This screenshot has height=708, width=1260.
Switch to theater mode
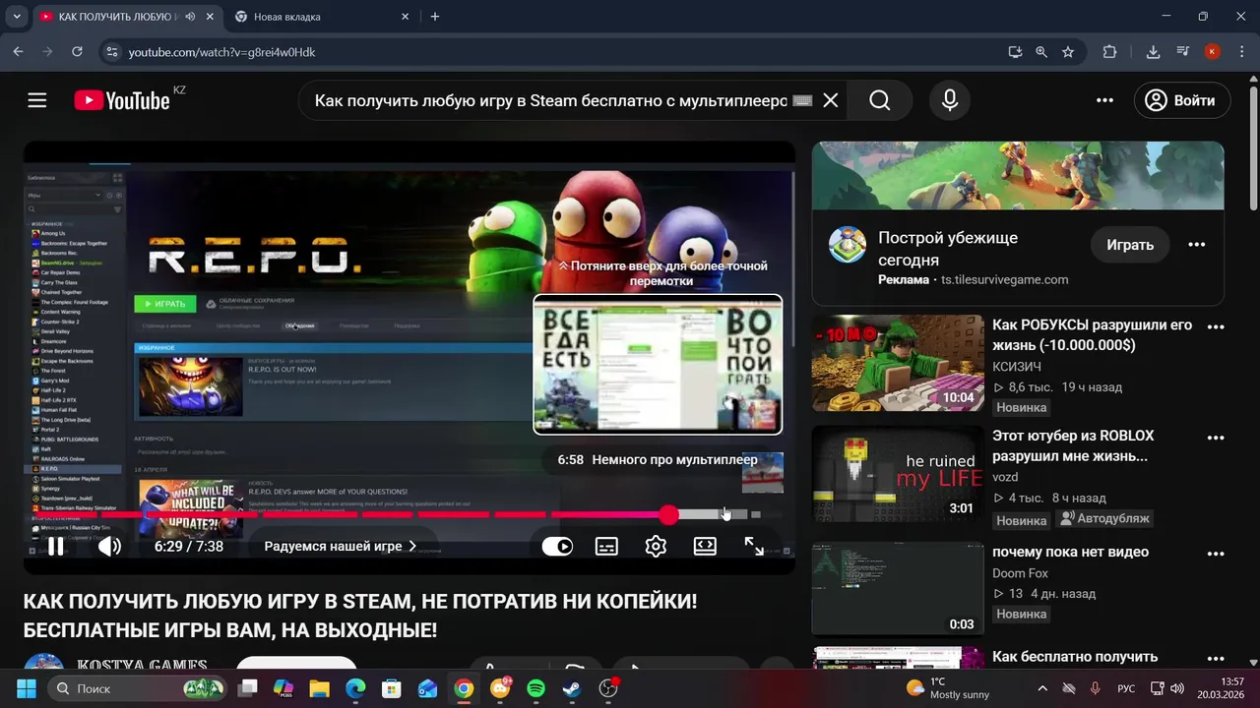point(705,546)
